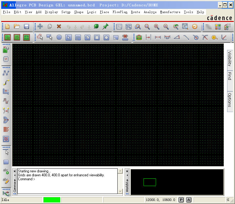This screenshot has width=235, height=204.
Task: Select the Shape Add circle tool
Action: 59,37
